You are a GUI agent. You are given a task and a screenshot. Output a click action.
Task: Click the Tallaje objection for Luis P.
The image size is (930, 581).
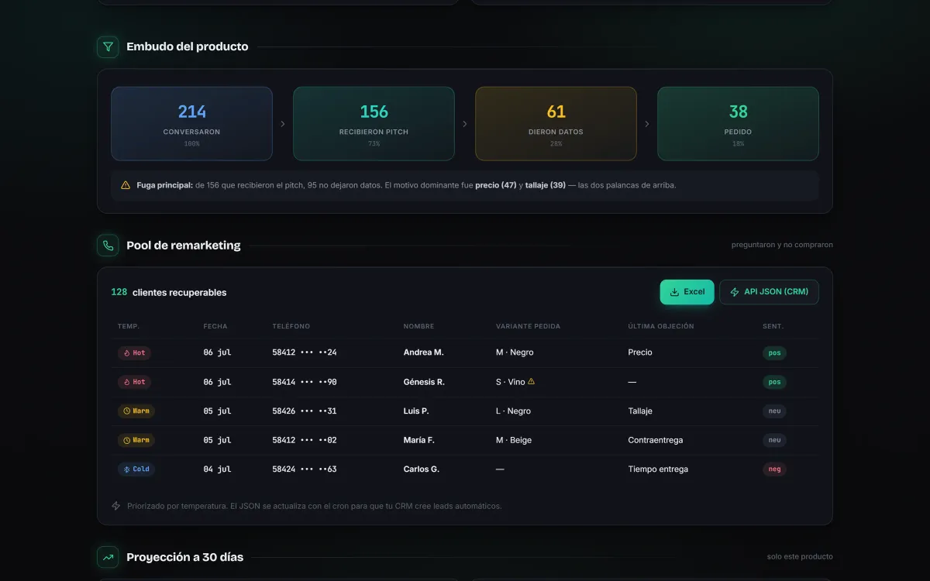click(640, 411)
